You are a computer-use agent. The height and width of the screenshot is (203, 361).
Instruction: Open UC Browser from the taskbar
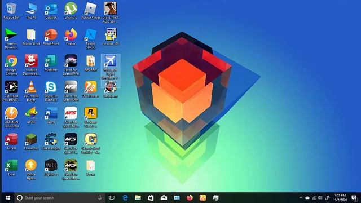point(202,198)
